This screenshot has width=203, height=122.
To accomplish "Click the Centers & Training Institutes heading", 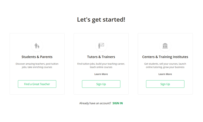I will coord(165,57).
